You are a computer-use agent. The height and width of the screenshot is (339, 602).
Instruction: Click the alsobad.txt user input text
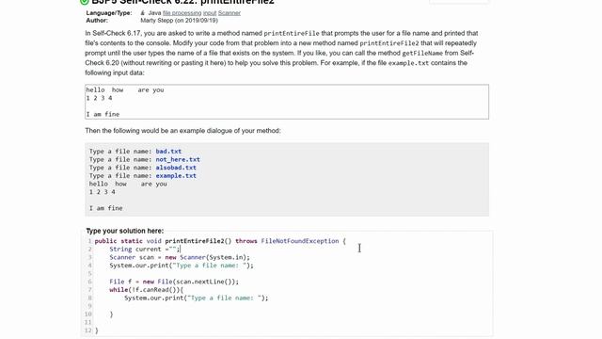(176, 168)
